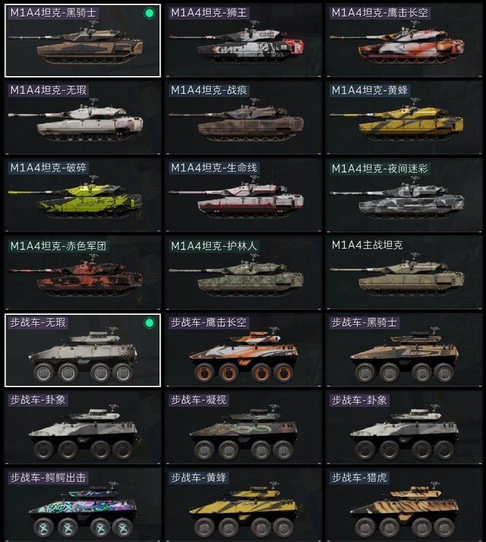Select the M1A4坦克-黑骑士 skin
Viewport: 486px width, 542px height.
(83, 41)
